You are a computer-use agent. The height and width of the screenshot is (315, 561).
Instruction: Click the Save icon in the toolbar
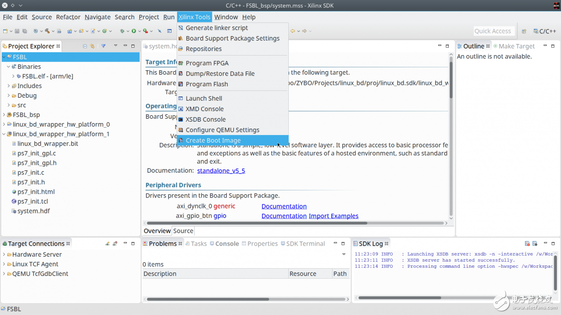pyautogui.click(x=17, y=31)
